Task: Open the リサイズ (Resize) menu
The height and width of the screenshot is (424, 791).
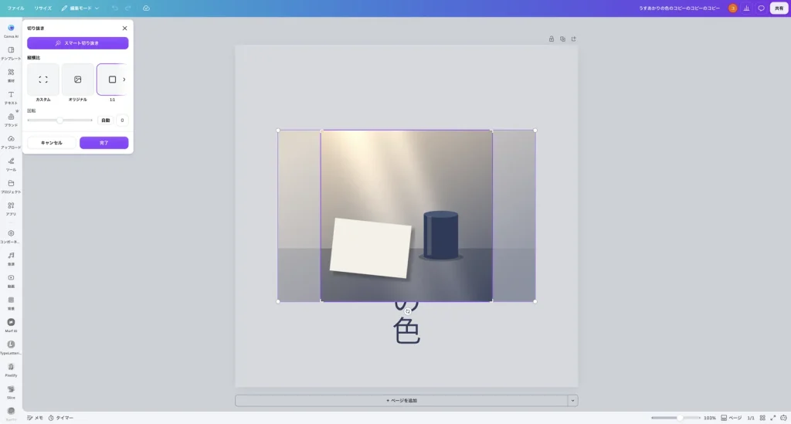Action: coord(43,8)
